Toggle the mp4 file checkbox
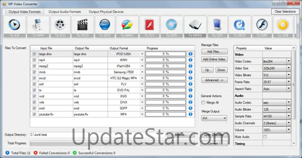The width and height of the screenshot is (302, 158). 34,60
